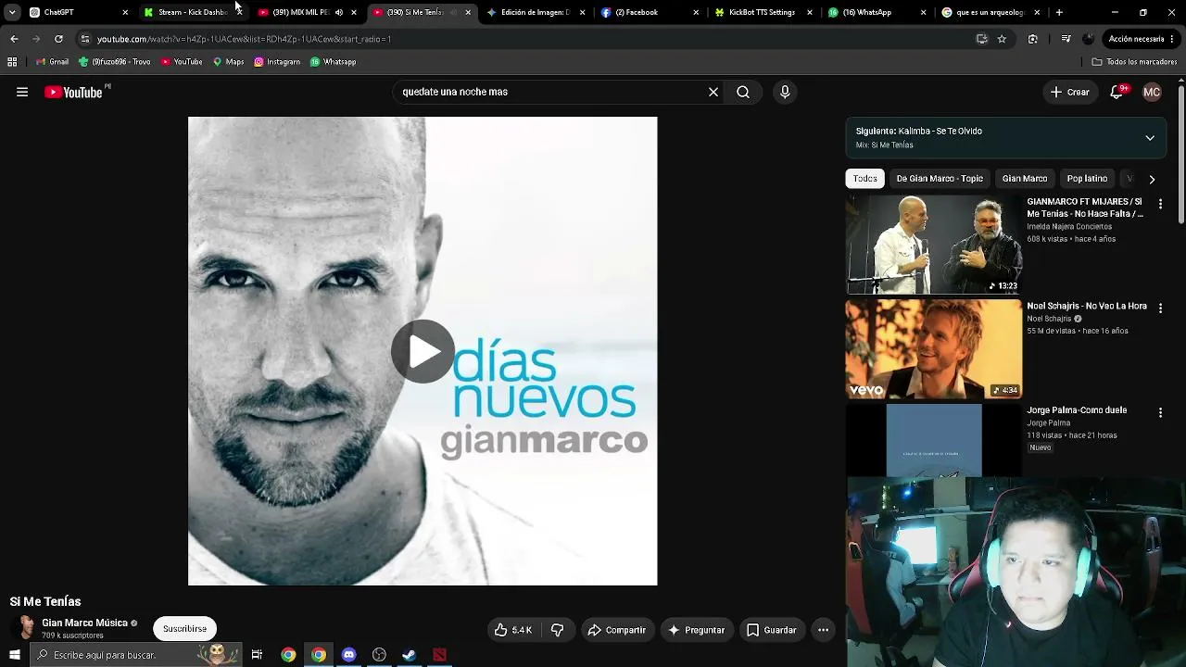Go back in browser history
The height and width of the screenshot is (667, 1186).
click(14, 39)
